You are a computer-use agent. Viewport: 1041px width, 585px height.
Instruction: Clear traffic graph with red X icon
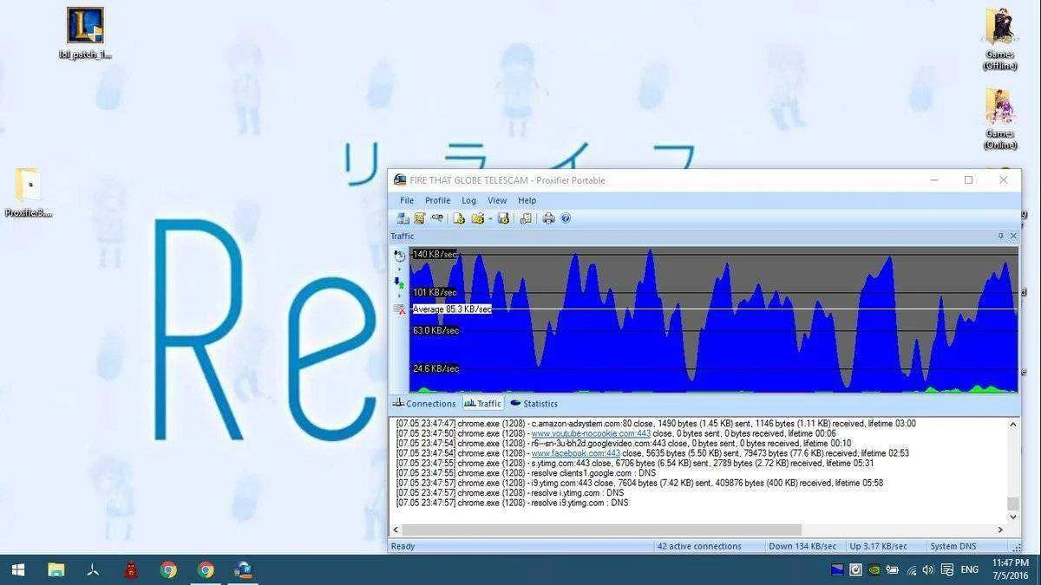pos(399,309)
